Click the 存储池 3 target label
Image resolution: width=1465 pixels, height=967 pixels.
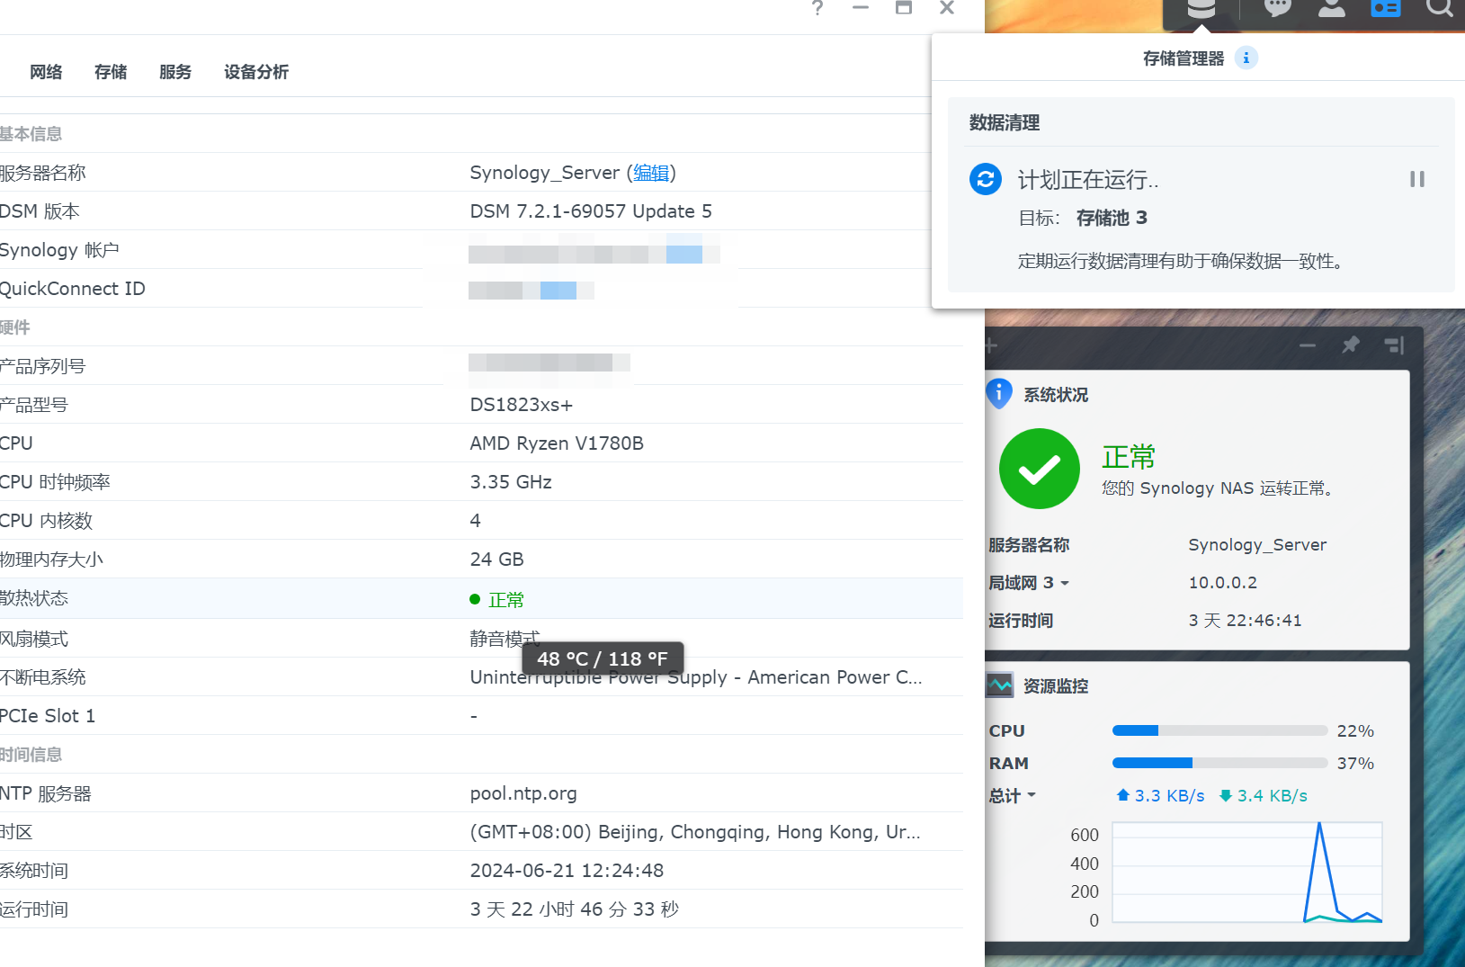coord(1112,218)
